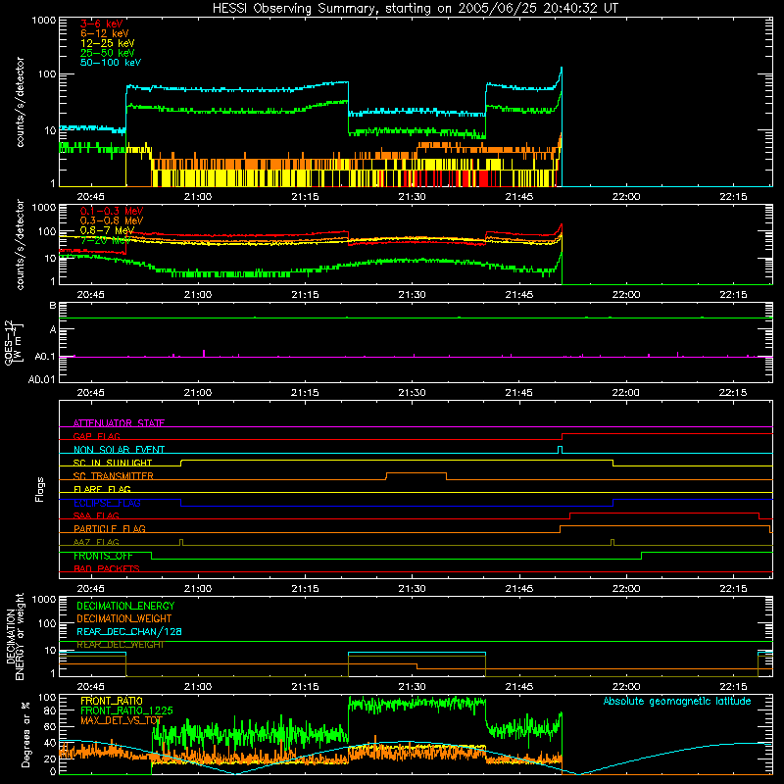The height and width of the screenshot is (784, 784).
Task: Select the FRONTS_OFF flag label
Action: point(103,556)
